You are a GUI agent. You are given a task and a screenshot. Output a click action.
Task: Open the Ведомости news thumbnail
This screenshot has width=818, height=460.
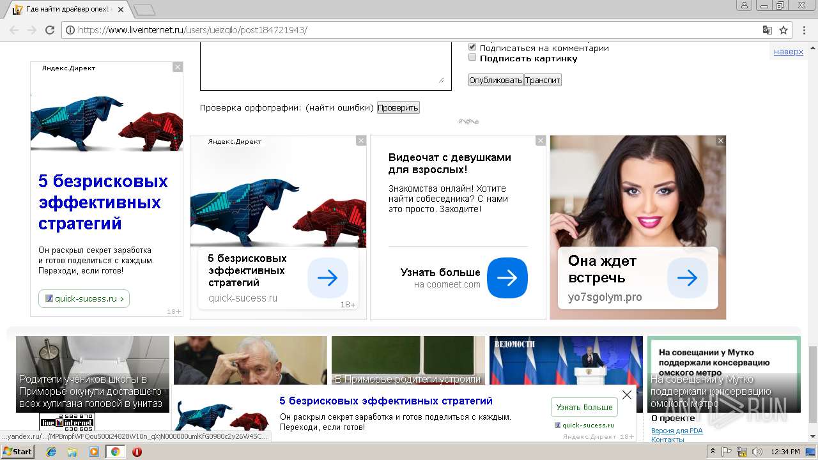click(566, 360)
